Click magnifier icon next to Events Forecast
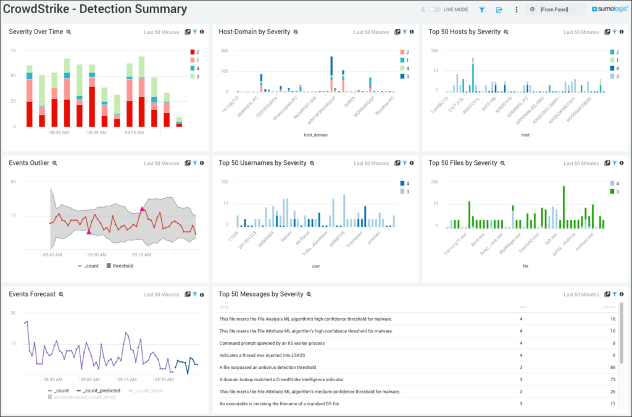632x417 pixels. [x=61, y=295]
